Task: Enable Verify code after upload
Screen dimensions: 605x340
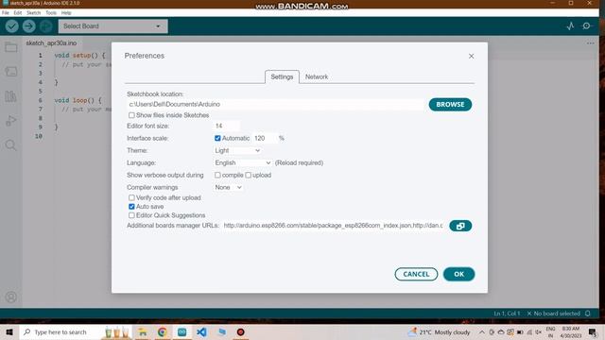Action: pyautogui.click(x=131, y=197)
